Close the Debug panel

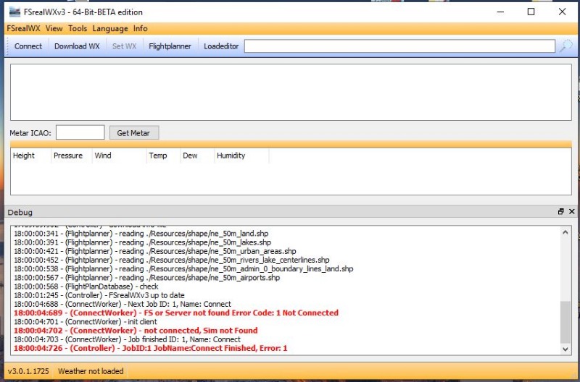[x=572, y=211]
